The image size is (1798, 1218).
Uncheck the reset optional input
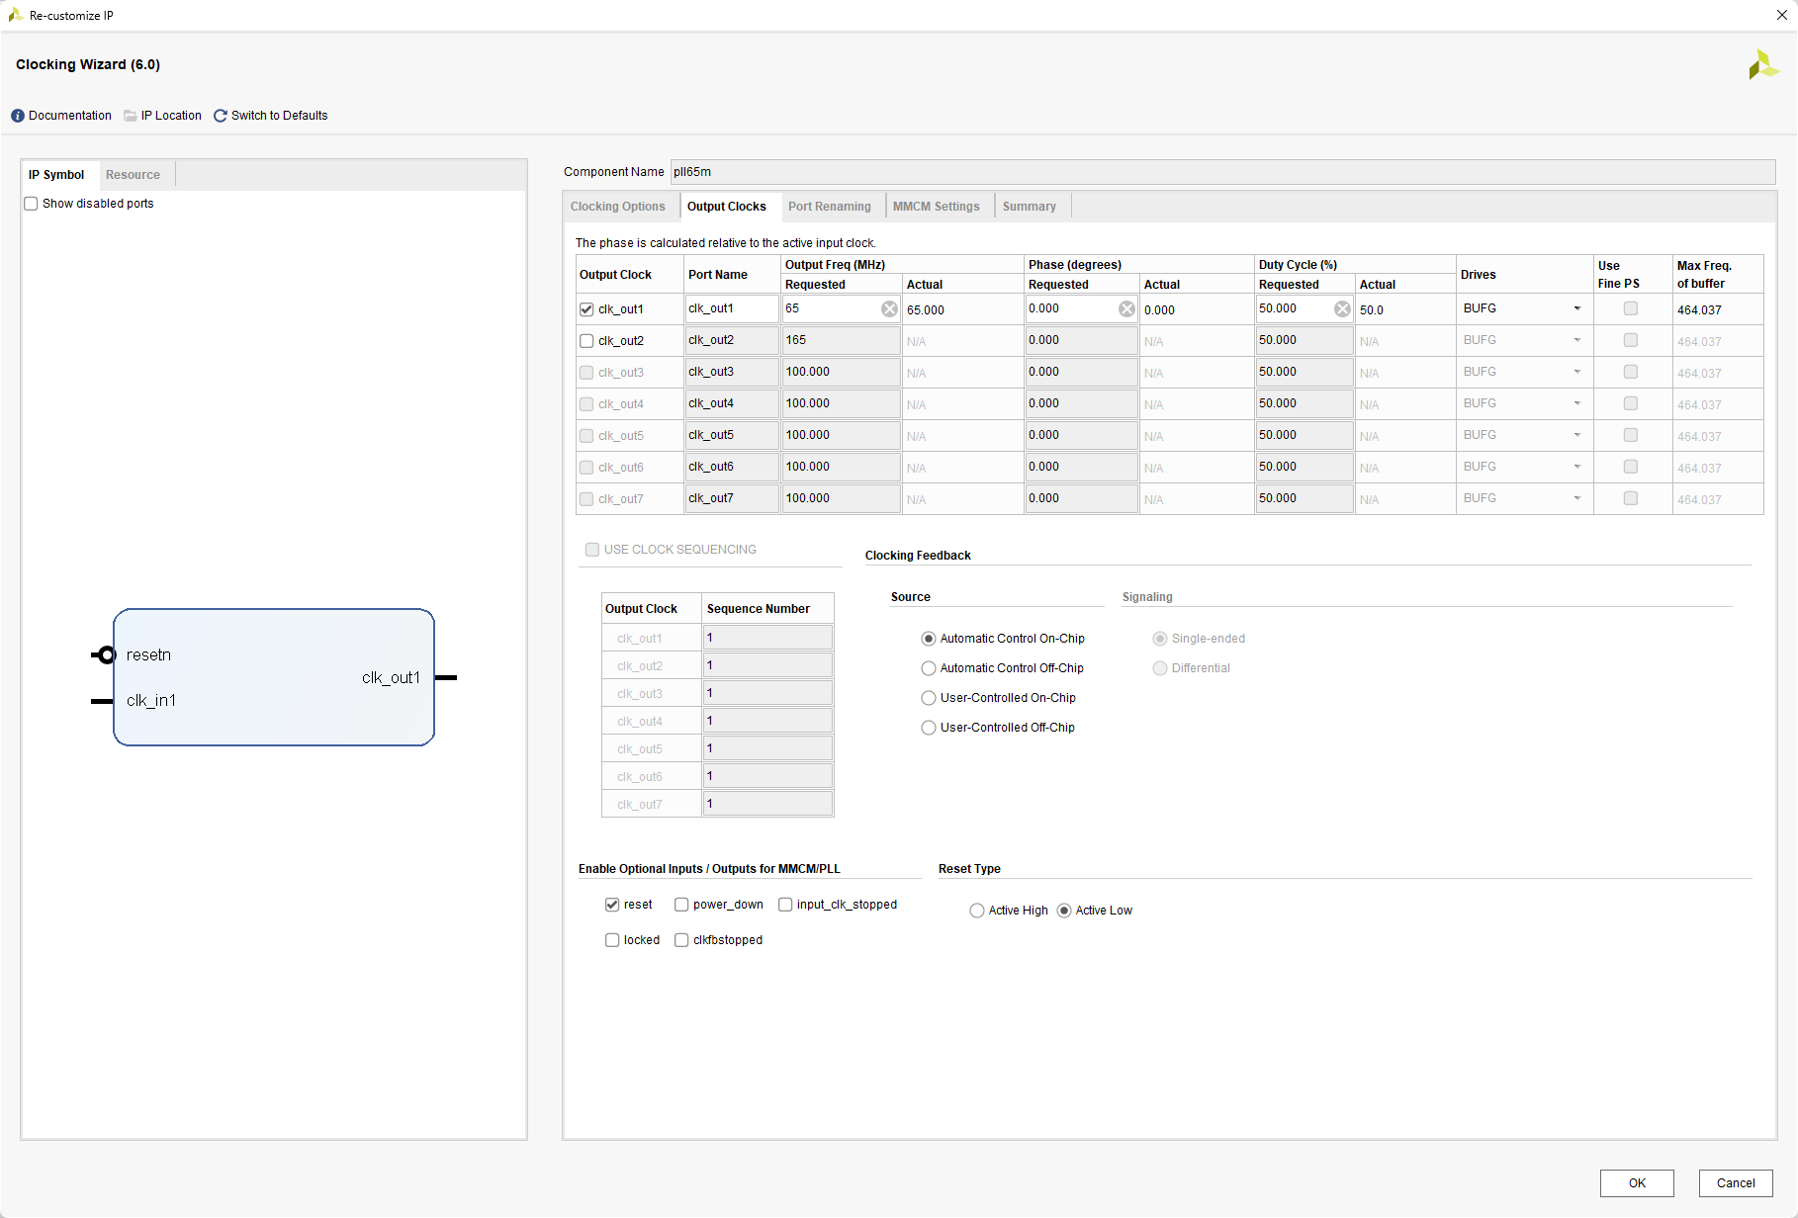[612, 905]
